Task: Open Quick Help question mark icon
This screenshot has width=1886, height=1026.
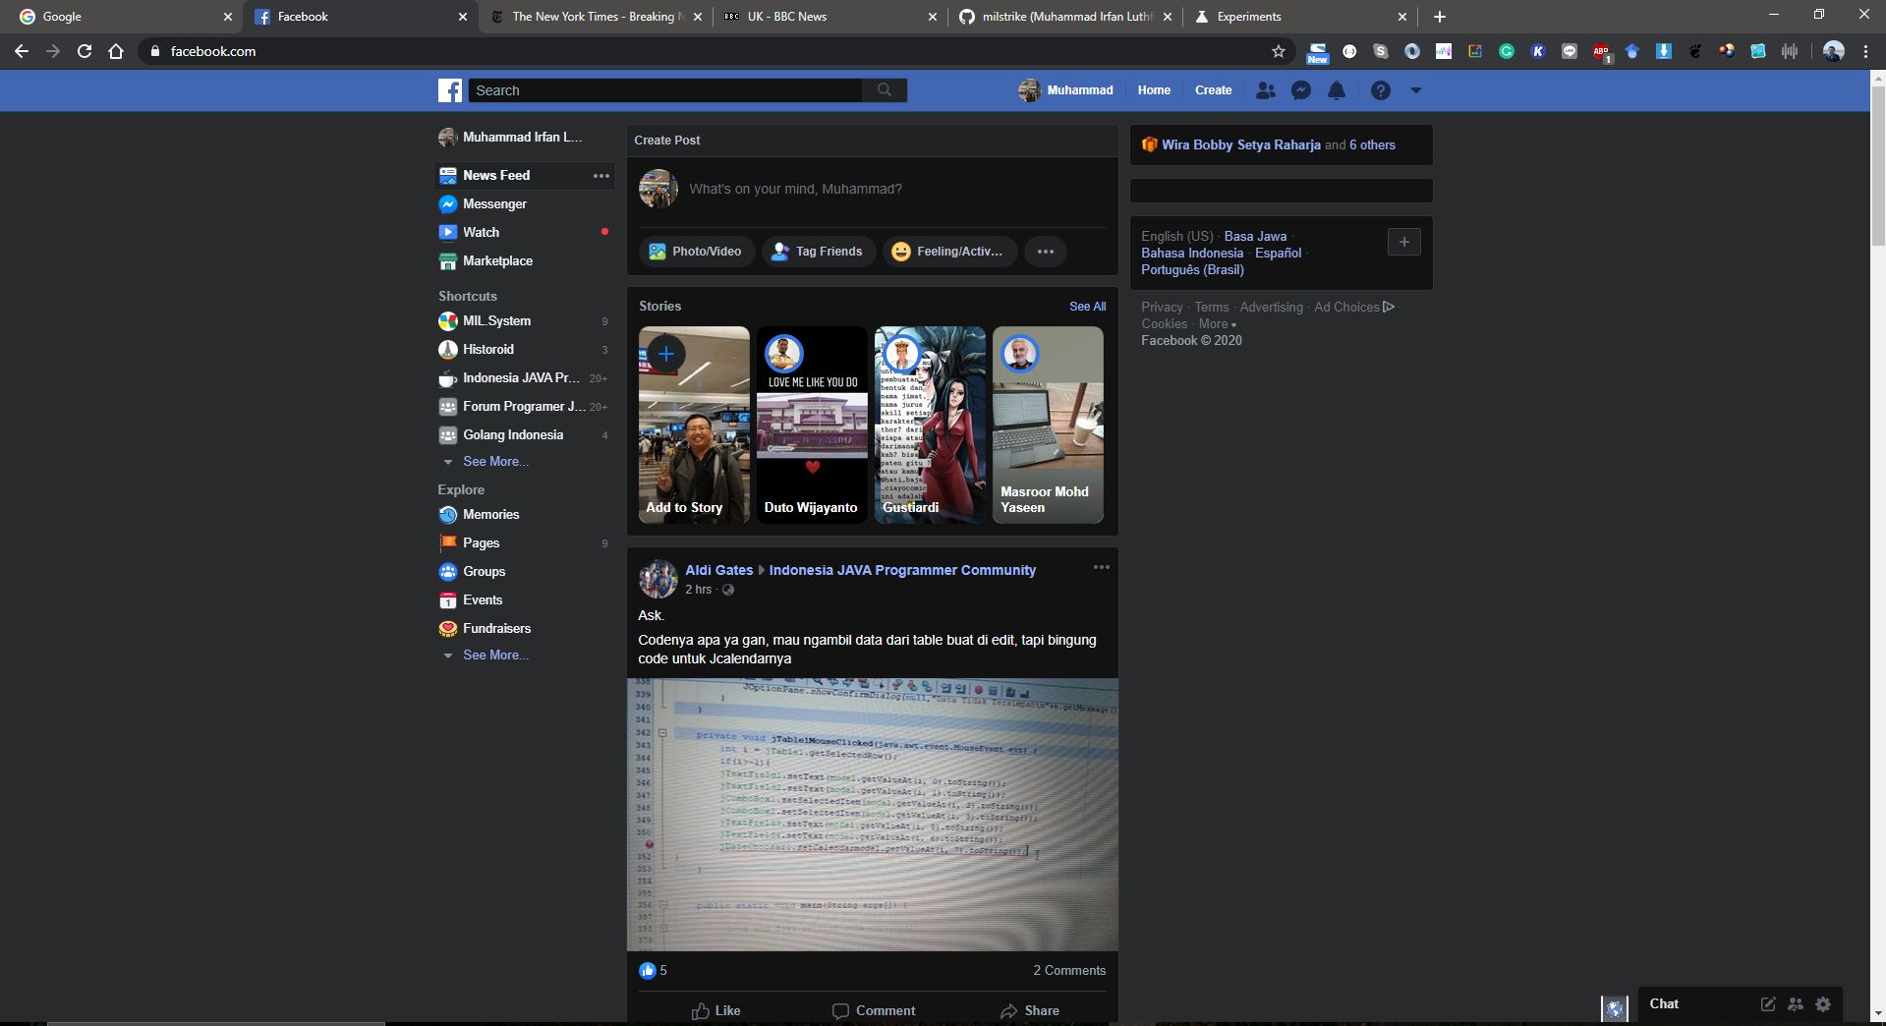Action: tap(1381, 90)
